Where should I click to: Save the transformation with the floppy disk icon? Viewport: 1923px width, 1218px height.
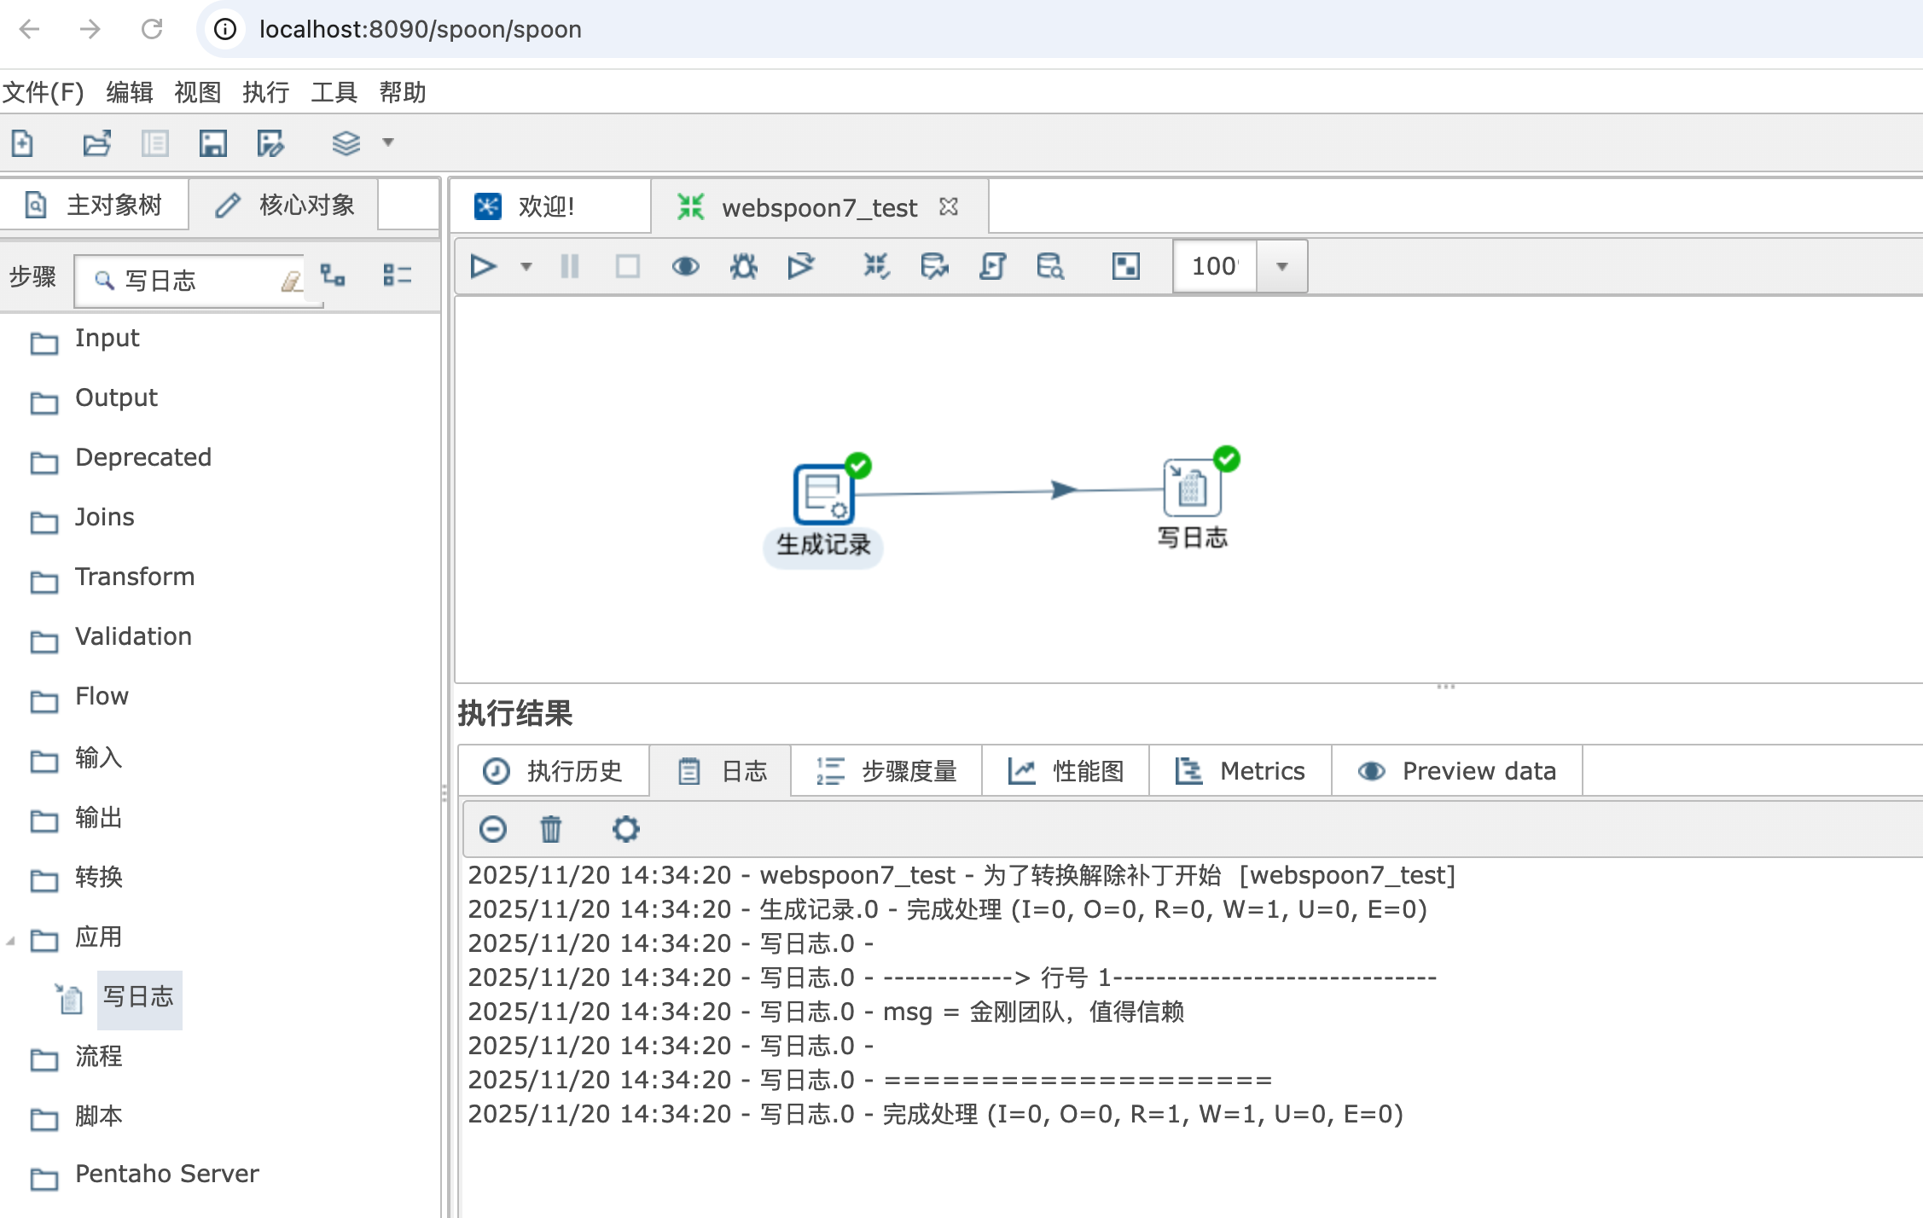click(x=212, y=142)
